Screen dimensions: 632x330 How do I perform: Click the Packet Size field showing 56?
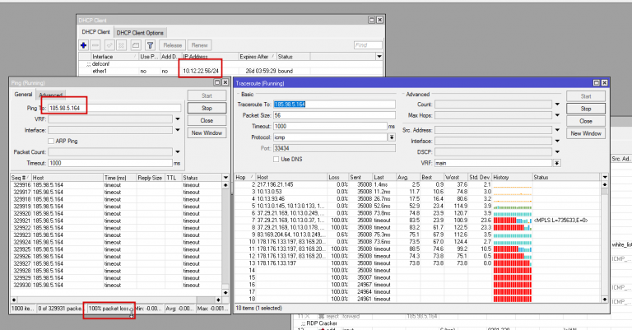[334, 115]
